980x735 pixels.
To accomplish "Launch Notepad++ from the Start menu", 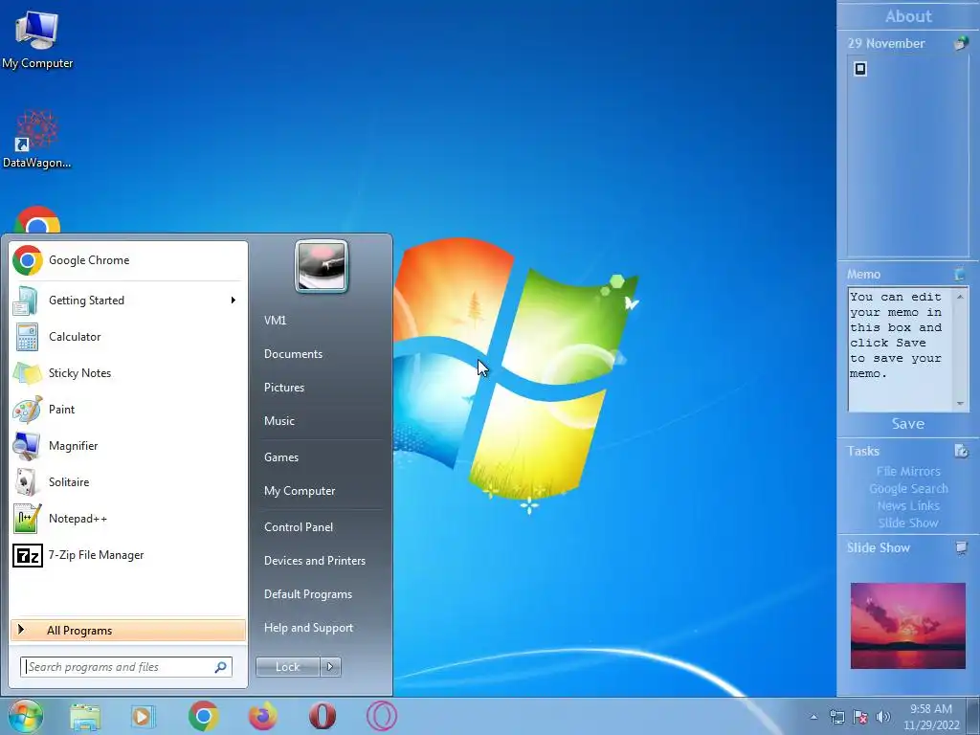I will coord(128,519).
